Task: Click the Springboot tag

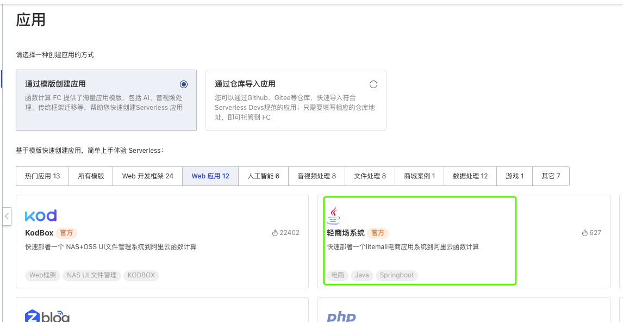Action: click(x=396, y=275)
